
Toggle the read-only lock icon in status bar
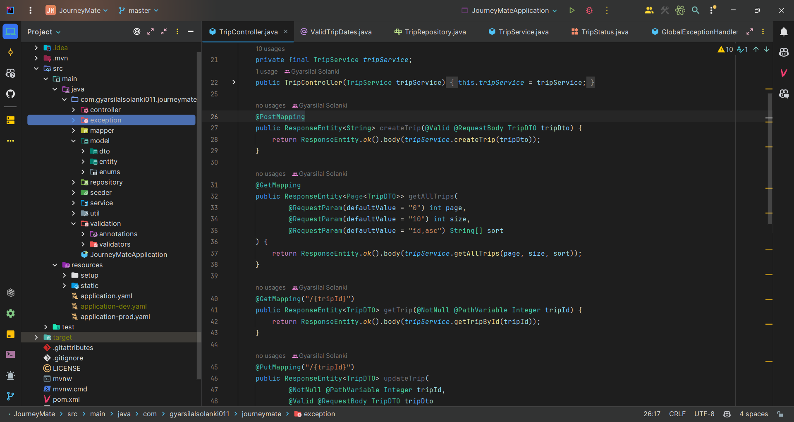780,414
